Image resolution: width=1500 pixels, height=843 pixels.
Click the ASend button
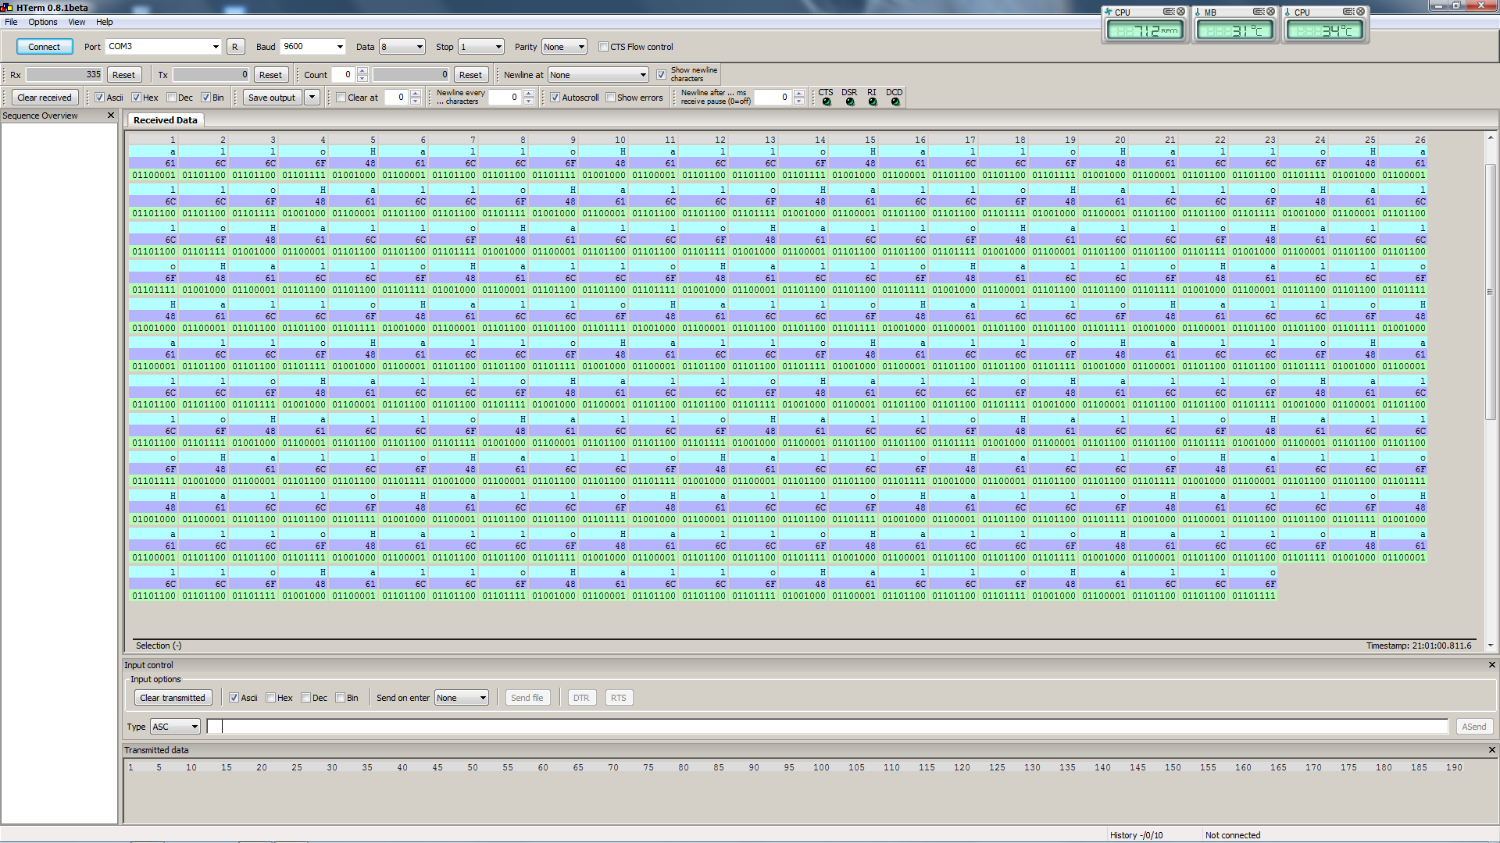1474,727
